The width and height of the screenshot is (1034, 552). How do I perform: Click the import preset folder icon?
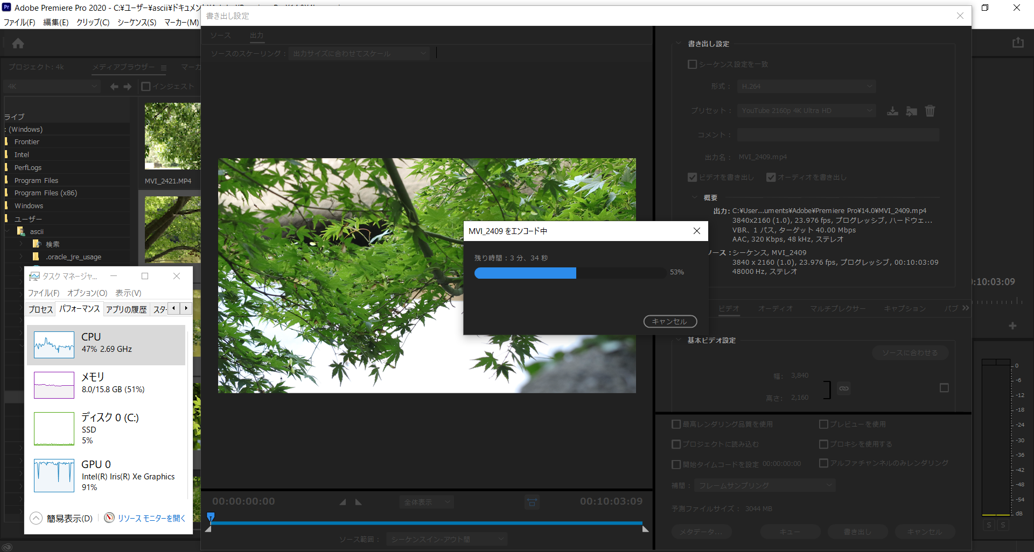click(x=911, y=111)
